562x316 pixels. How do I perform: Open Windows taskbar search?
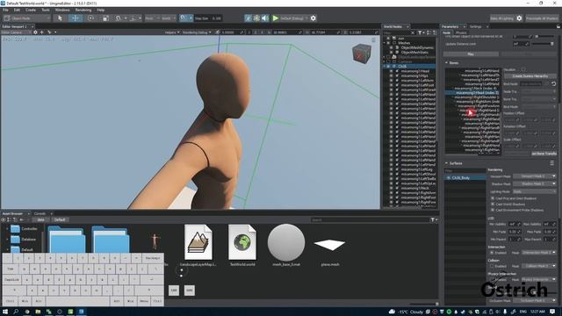pos(16,312)
